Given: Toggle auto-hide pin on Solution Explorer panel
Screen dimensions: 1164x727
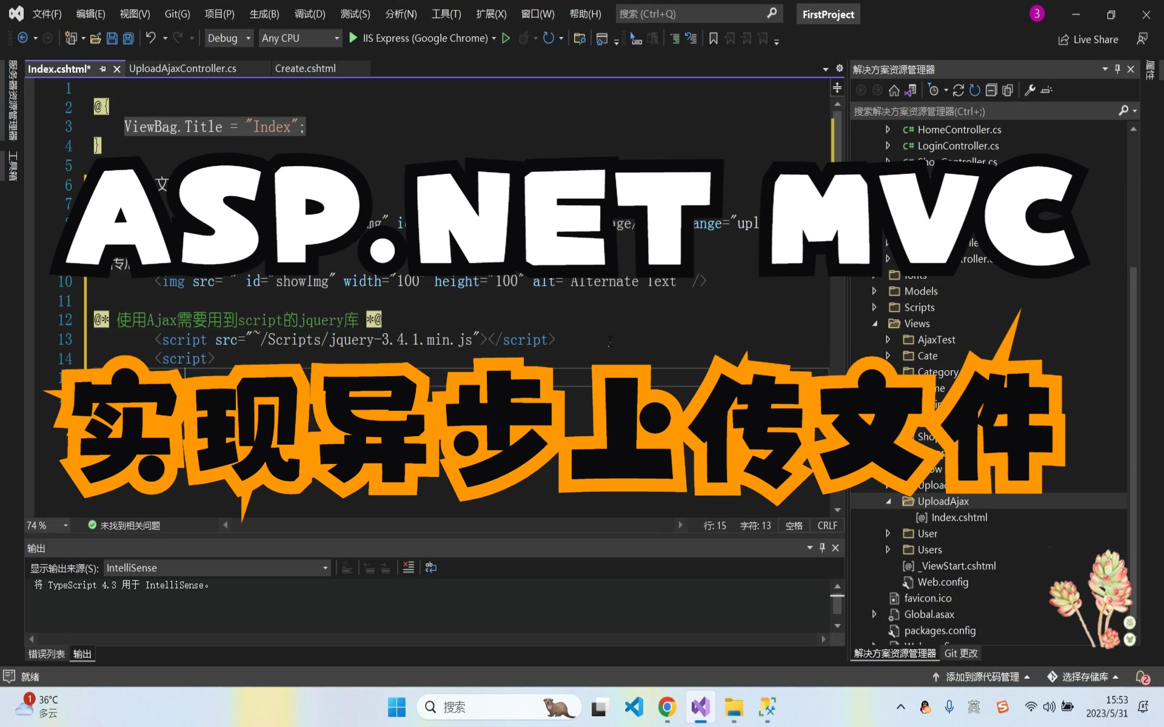Looking at the screenshot, I should tap(1117, 69).
